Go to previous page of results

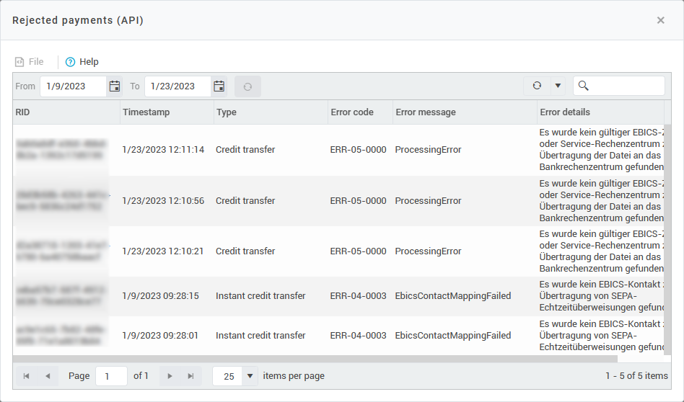click(x=48, y=376)
